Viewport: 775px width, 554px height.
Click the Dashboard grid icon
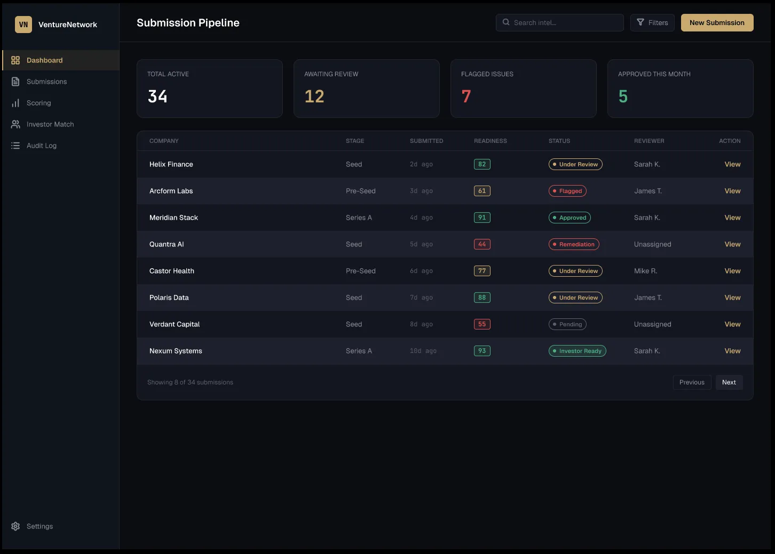[15, 60]
